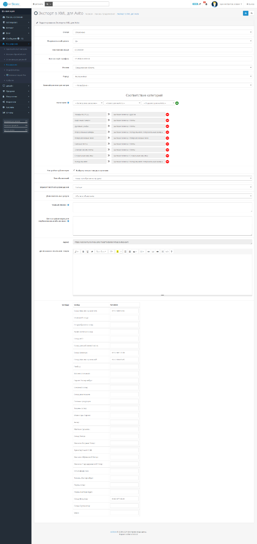
Task: Click the yellow-highlighted A color button in editor
Action: [x=117, y=251]
